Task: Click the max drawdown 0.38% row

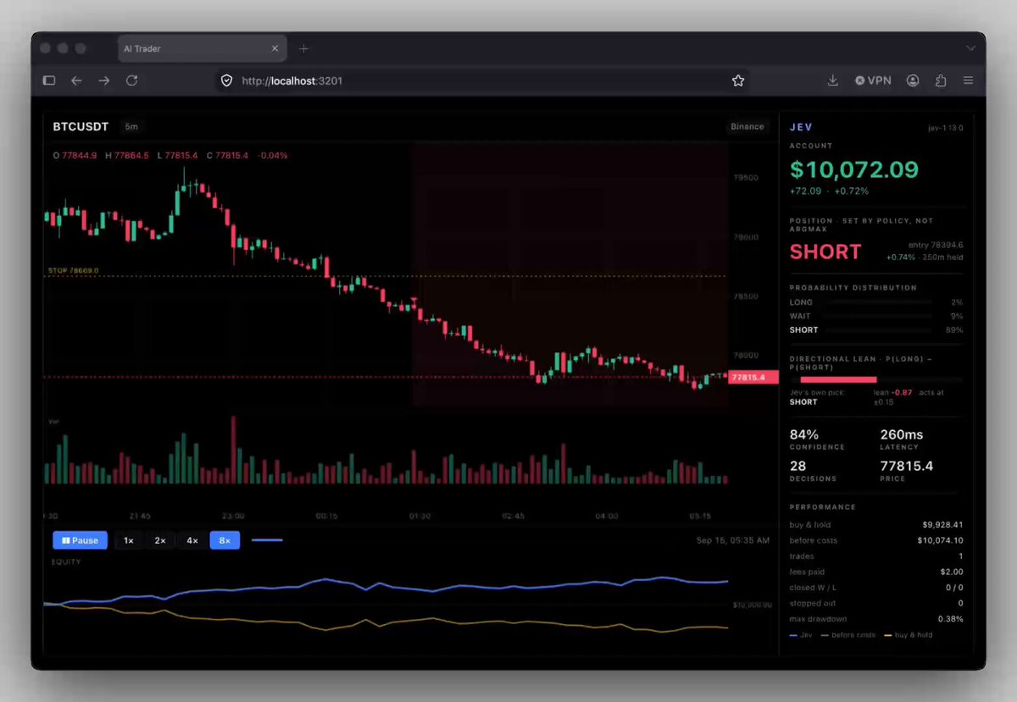Action: [876, 619]
